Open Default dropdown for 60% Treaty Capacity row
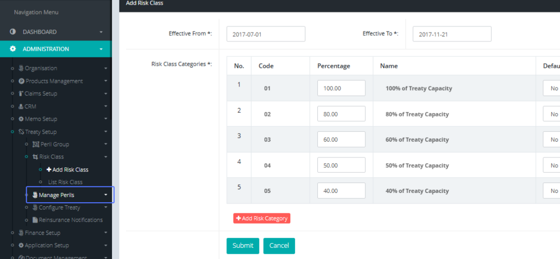The image size is (560, 259). click(x=552, y=140)
